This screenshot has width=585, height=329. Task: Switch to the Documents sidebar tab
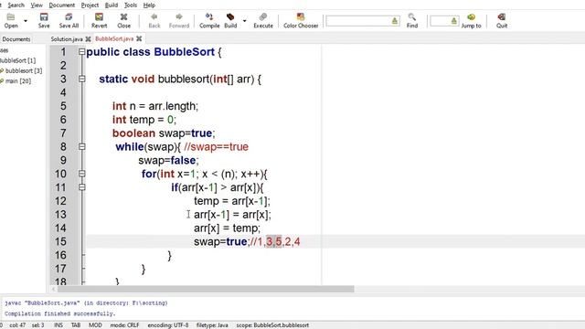16,39
